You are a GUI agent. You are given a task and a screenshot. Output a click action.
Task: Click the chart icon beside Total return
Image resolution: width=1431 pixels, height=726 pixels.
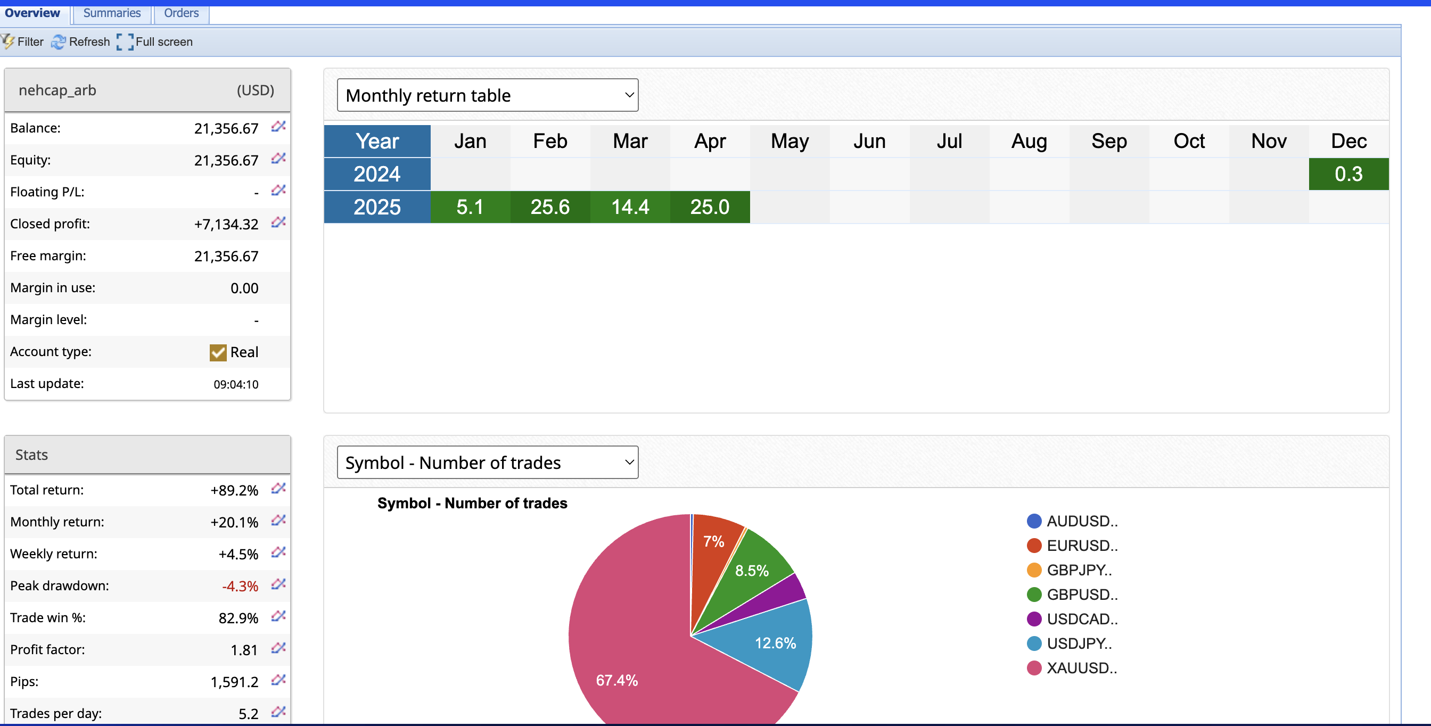[x=278, y=489]
